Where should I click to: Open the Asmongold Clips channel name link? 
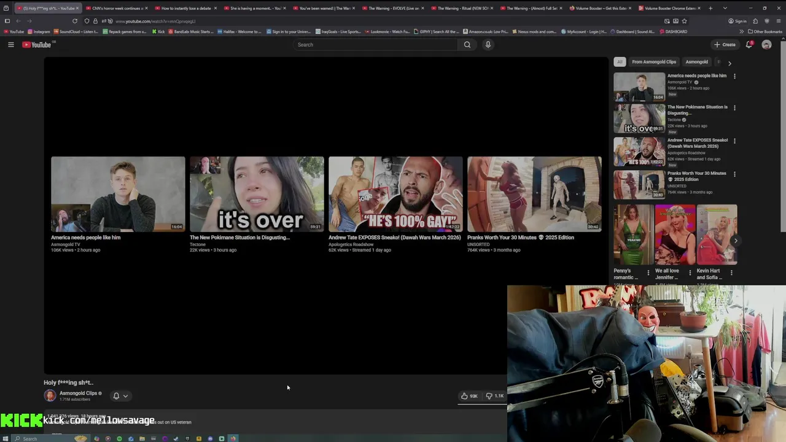(x=78, y=393)
